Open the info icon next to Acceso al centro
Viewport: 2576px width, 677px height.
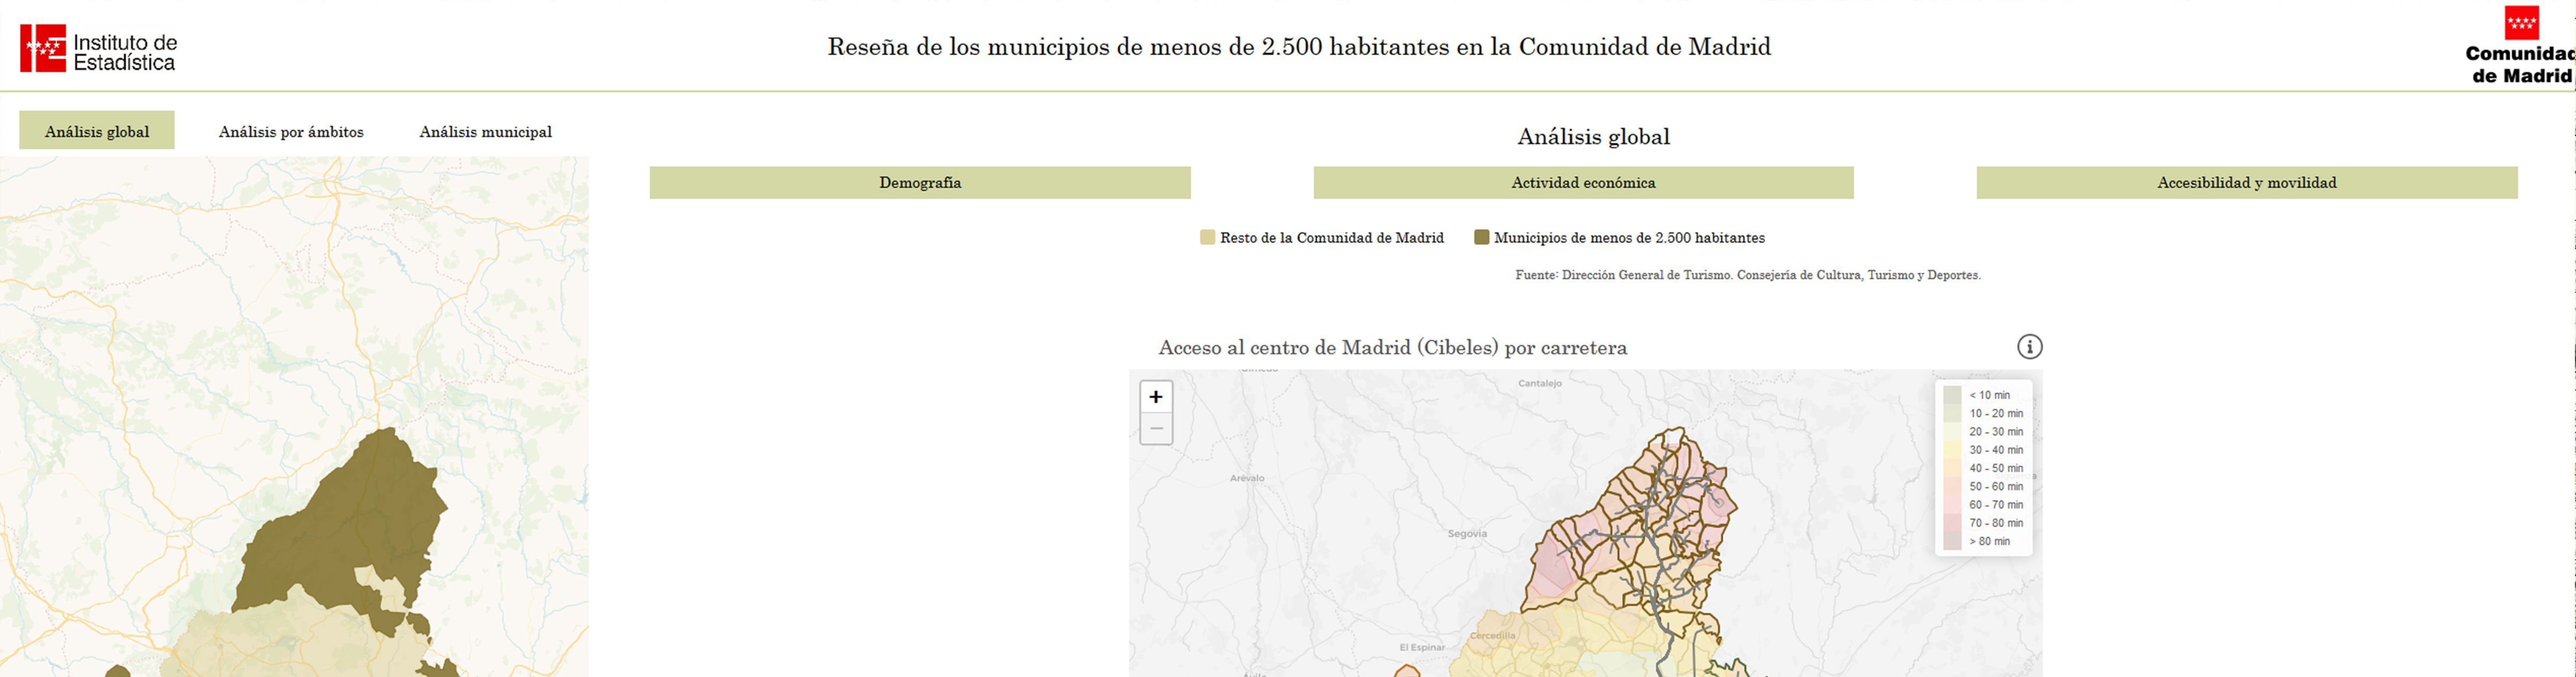pos(2029,347)
